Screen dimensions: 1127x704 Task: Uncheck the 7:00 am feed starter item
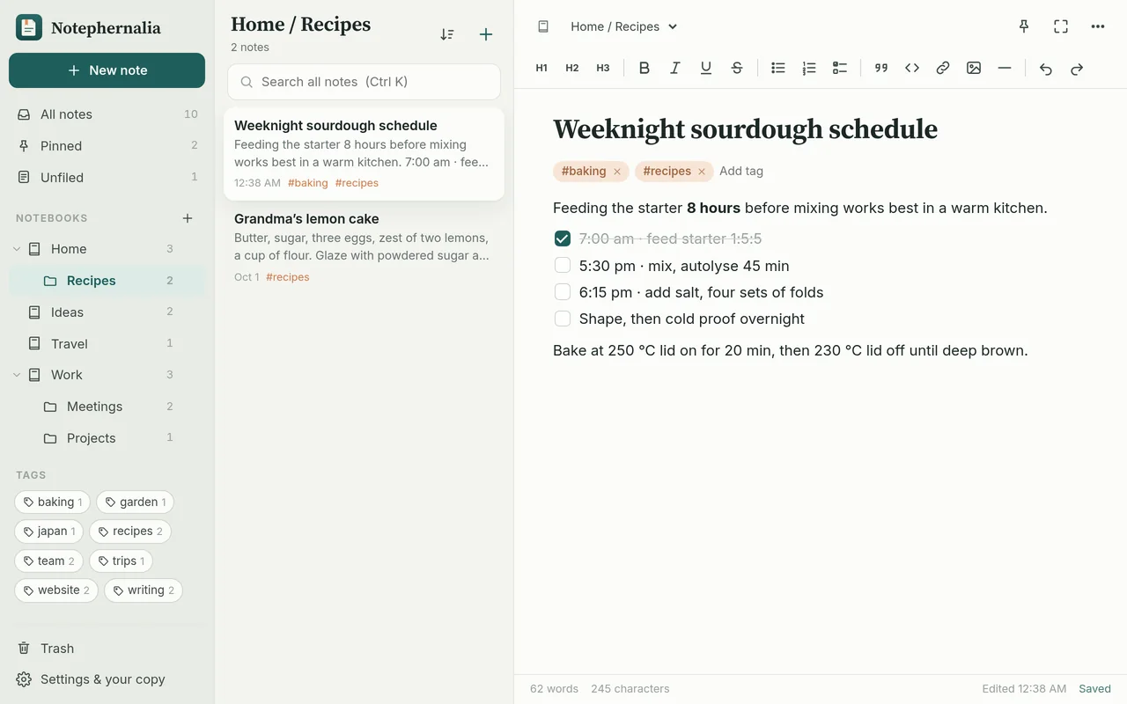point(563,238)
